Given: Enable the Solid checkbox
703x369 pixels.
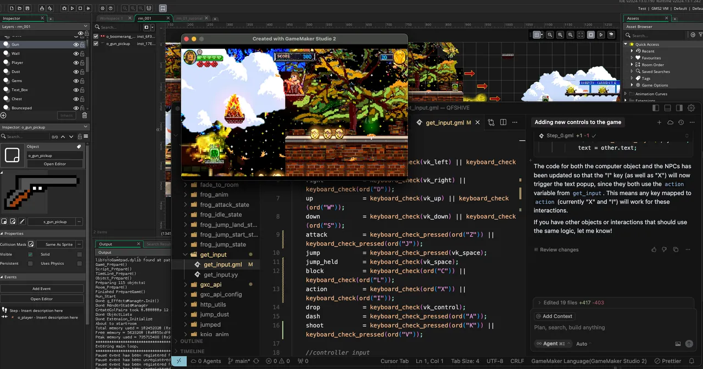Looking at the screenshot, I should [80, 254].
